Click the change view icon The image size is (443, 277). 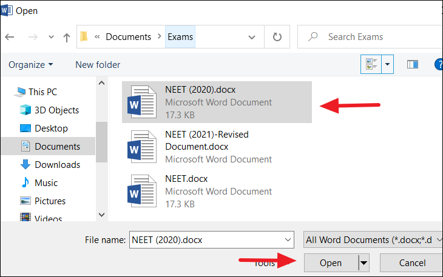pyautogui.click(x=369, y=64)
